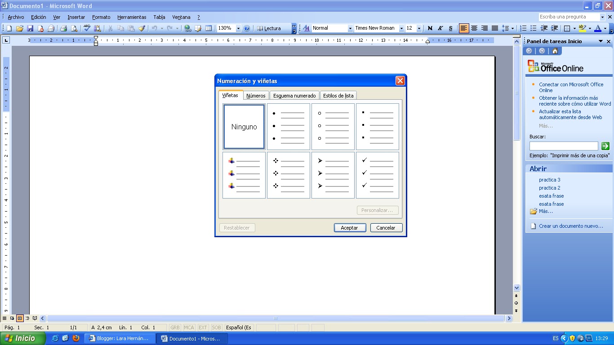The height and width of the screenshot is (345, 614).
Task: Open the borders dropdown arrow
Action: [x=574, y=28]
